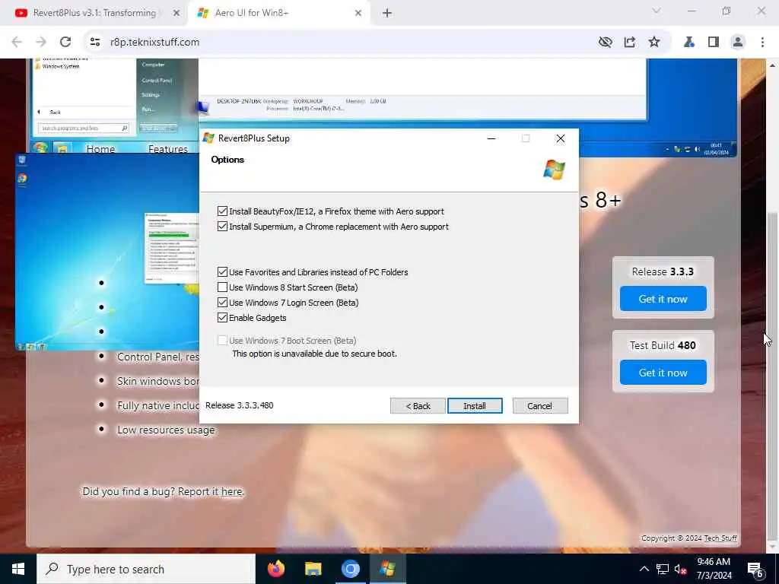Click the Windows 7 desktop preview thumbnail
This screenshot has width=779, height=584.
pyautogui.click(x=107, y=252)
